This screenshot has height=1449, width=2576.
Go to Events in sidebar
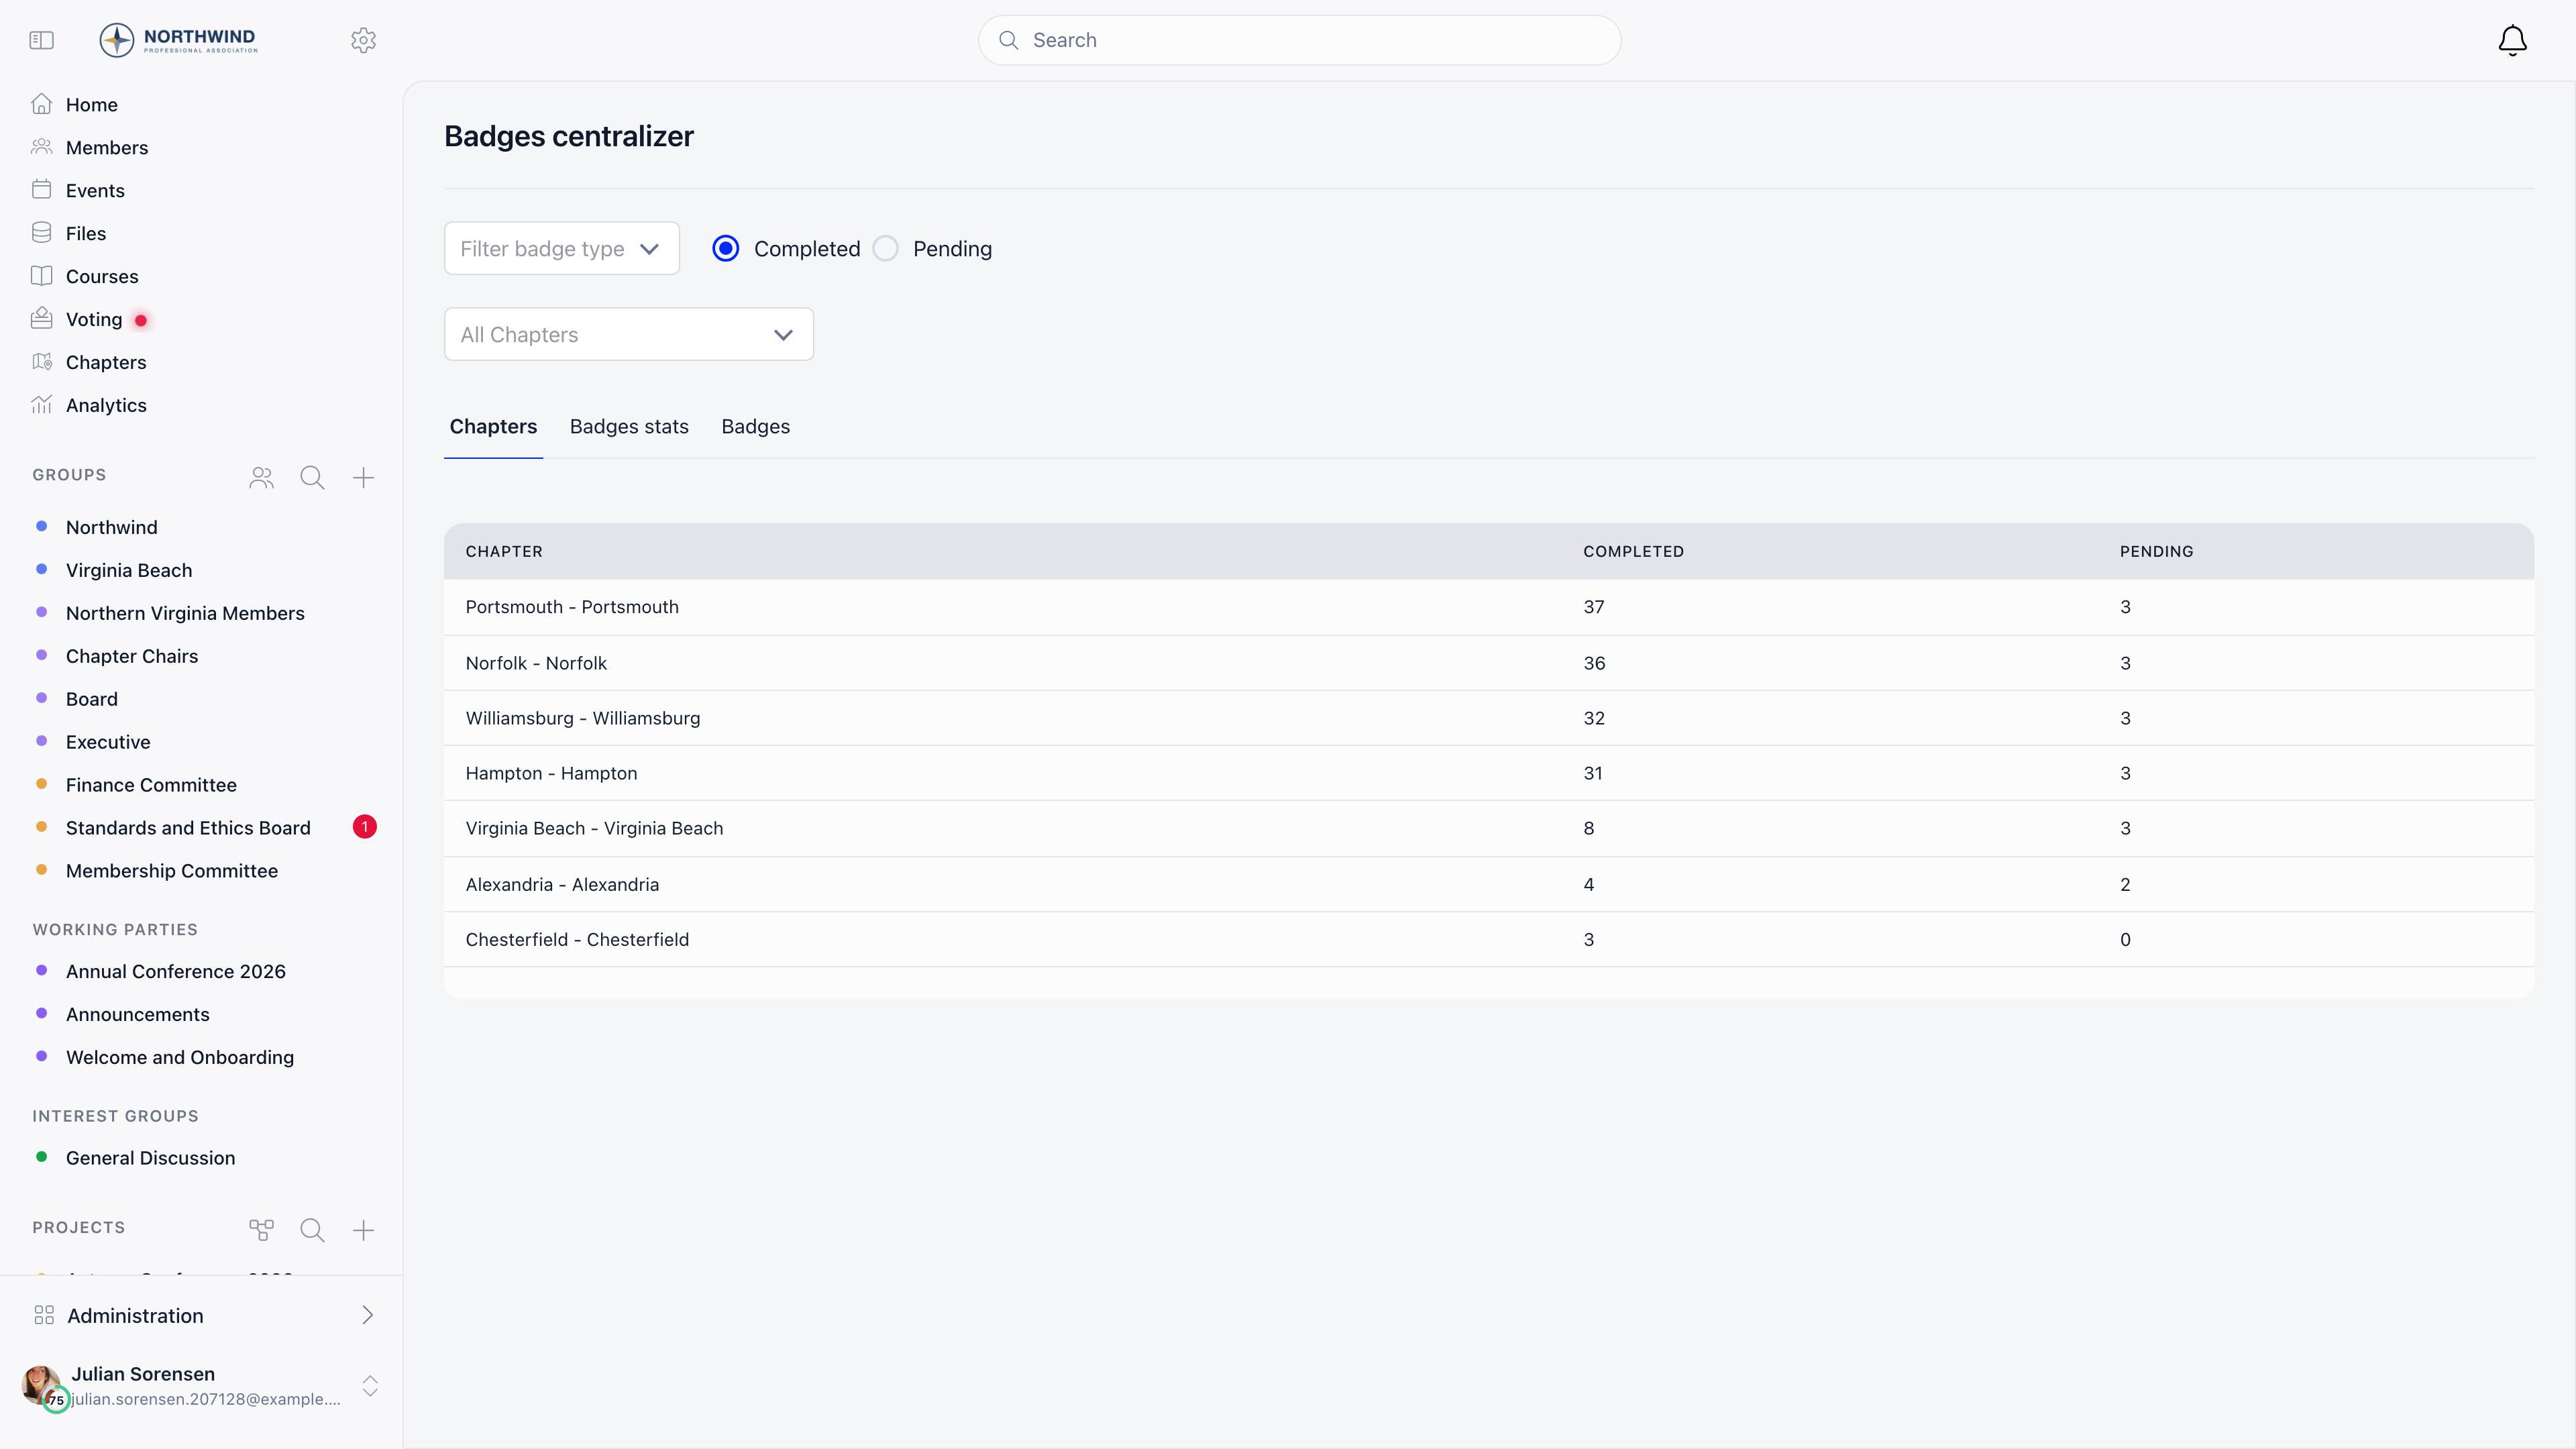pos(95,190)
